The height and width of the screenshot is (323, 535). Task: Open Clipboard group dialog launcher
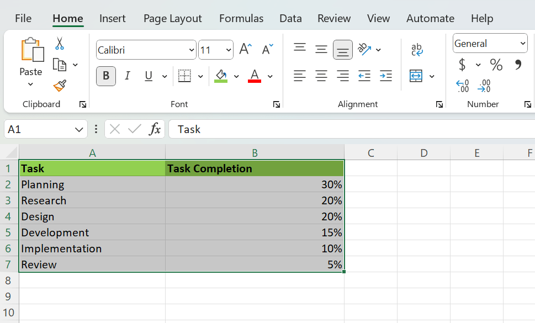pos(83,104)
